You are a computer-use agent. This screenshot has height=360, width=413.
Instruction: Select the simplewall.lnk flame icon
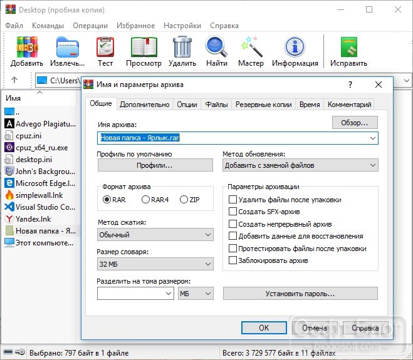(x=9, y=195)
